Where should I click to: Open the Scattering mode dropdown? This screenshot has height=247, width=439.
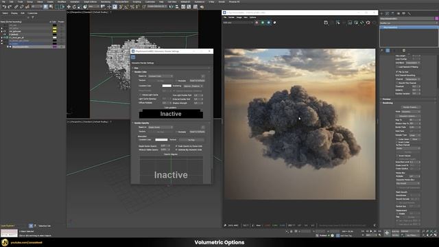click(x=193, y=86)
